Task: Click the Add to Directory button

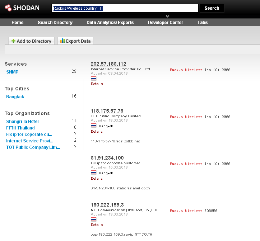Action: [x=31, y=41]
